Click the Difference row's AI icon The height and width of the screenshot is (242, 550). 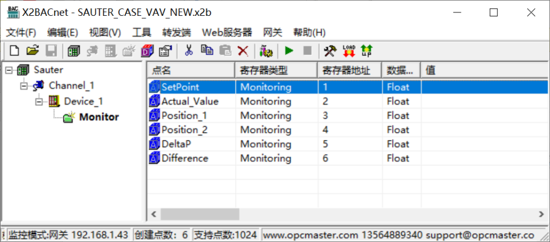click(154, 158)
